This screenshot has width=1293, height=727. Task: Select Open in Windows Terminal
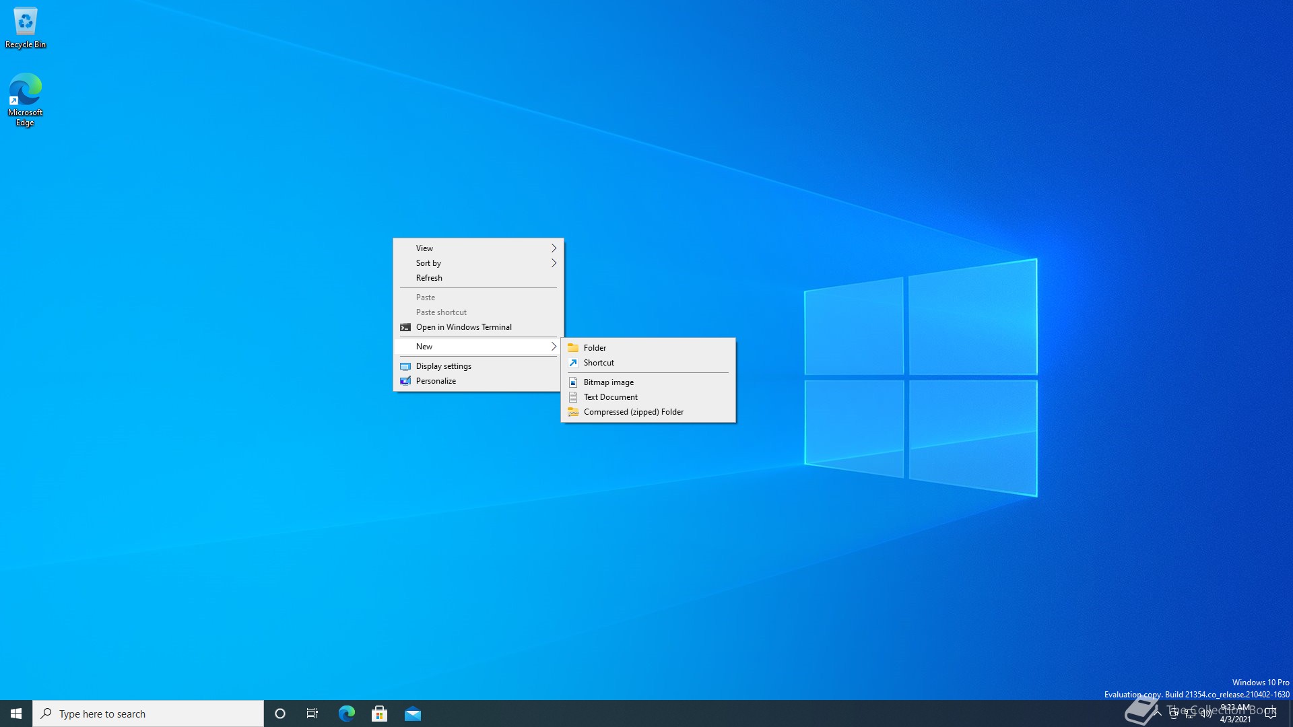click(x=463, y=327)
